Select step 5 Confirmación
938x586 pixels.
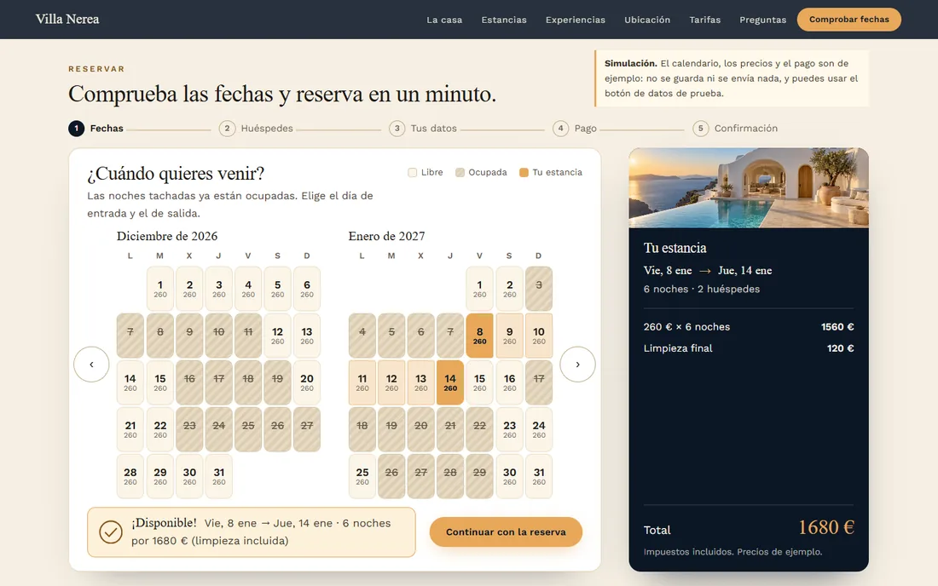[735, 129]
